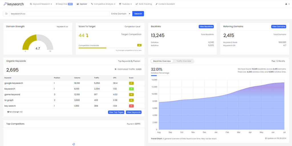Click the info icon next to Estimated Traffic

(116, 69)
